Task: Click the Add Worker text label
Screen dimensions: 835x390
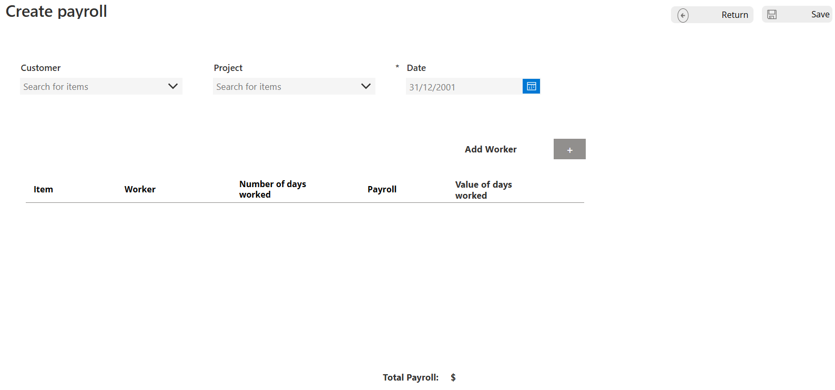Action: (x=491, y=149)
